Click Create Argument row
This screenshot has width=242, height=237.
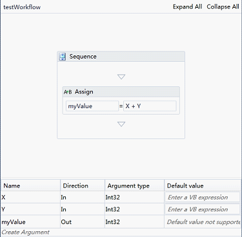click(121, 232)
